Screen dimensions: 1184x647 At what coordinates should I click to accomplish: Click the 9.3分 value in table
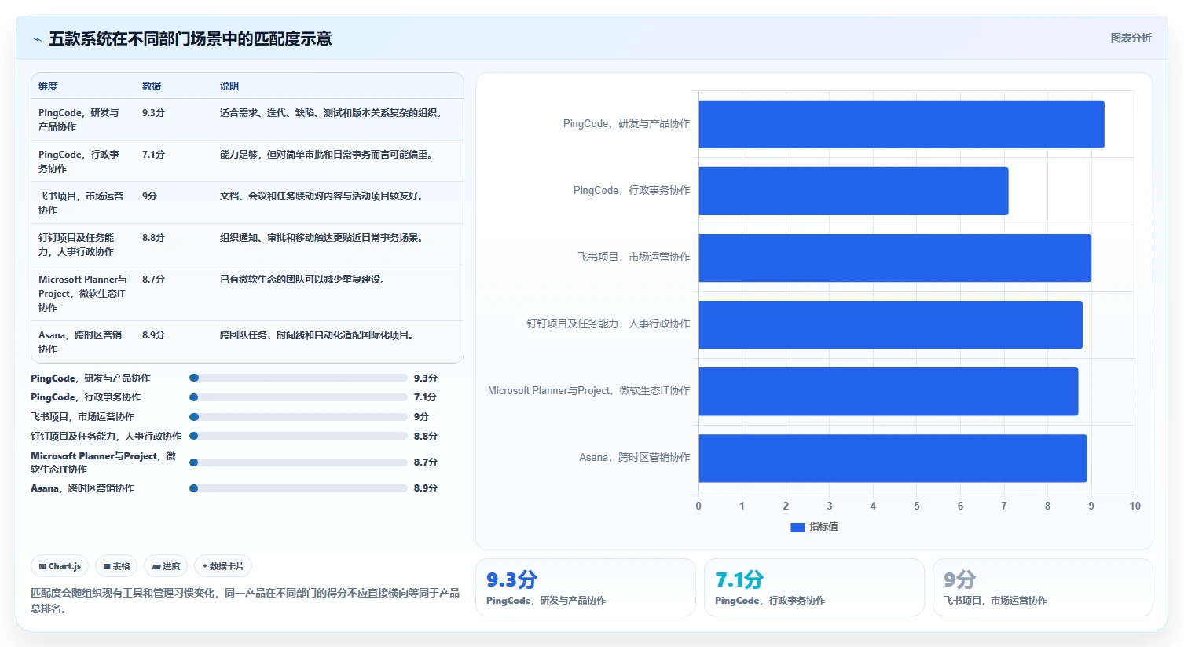[153, 113]
